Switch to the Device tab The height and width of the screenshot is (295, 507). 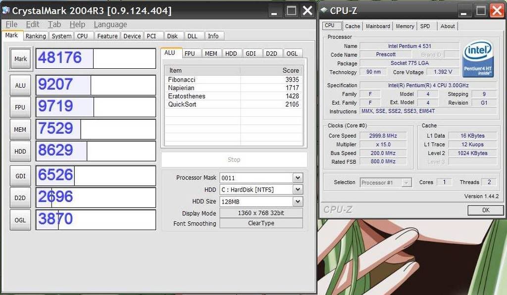(132, 36)
